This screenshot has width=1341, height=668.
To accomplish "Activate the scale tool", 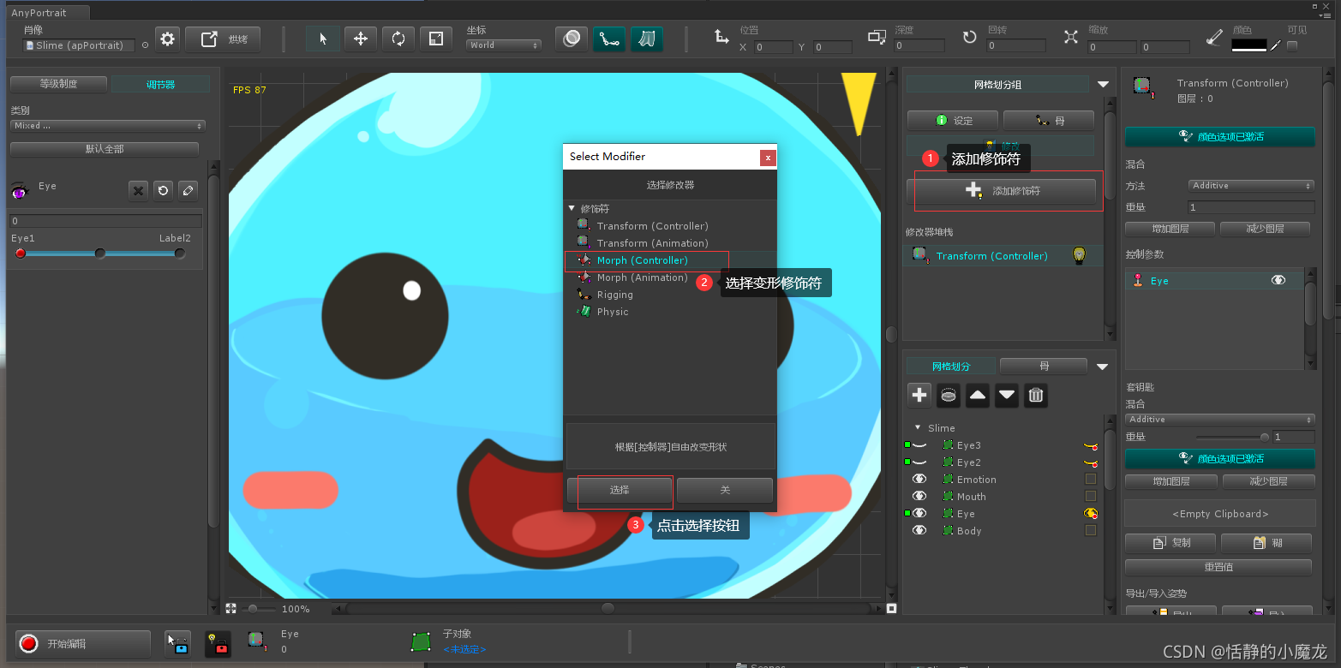I will tap(436, 39).
